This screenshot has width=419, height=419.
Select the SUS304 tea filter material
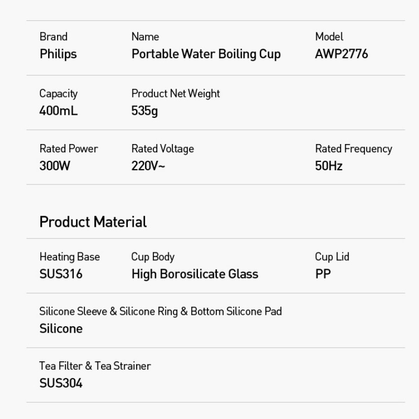[61, 383]
